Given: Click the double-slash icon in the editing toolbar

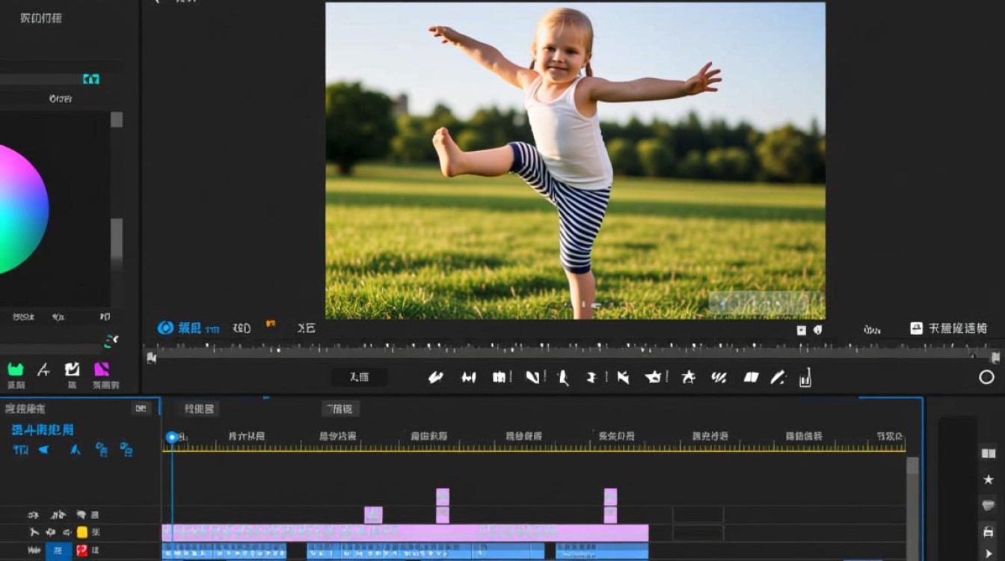Looking at the screenshot, I should click(719, 378).
